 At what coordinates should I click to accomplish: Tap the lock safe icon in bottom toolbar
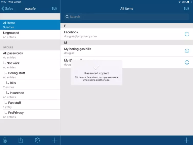[5, 140]
